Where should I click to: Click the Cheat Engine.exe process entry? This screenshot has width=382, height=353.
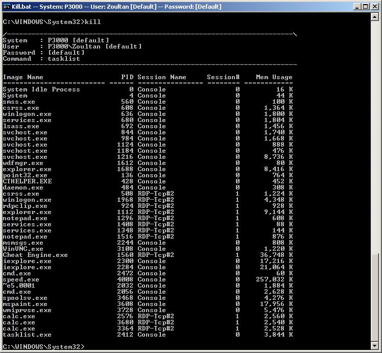pos(35,255)
